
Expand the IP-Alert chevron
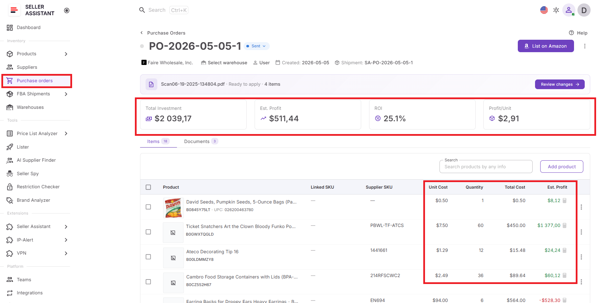click(x=66, y=240)
